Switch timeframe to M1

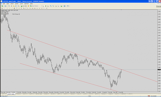coord(28,8)
